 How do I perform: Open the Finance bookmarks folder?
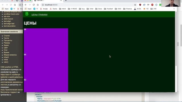point(128,9)
